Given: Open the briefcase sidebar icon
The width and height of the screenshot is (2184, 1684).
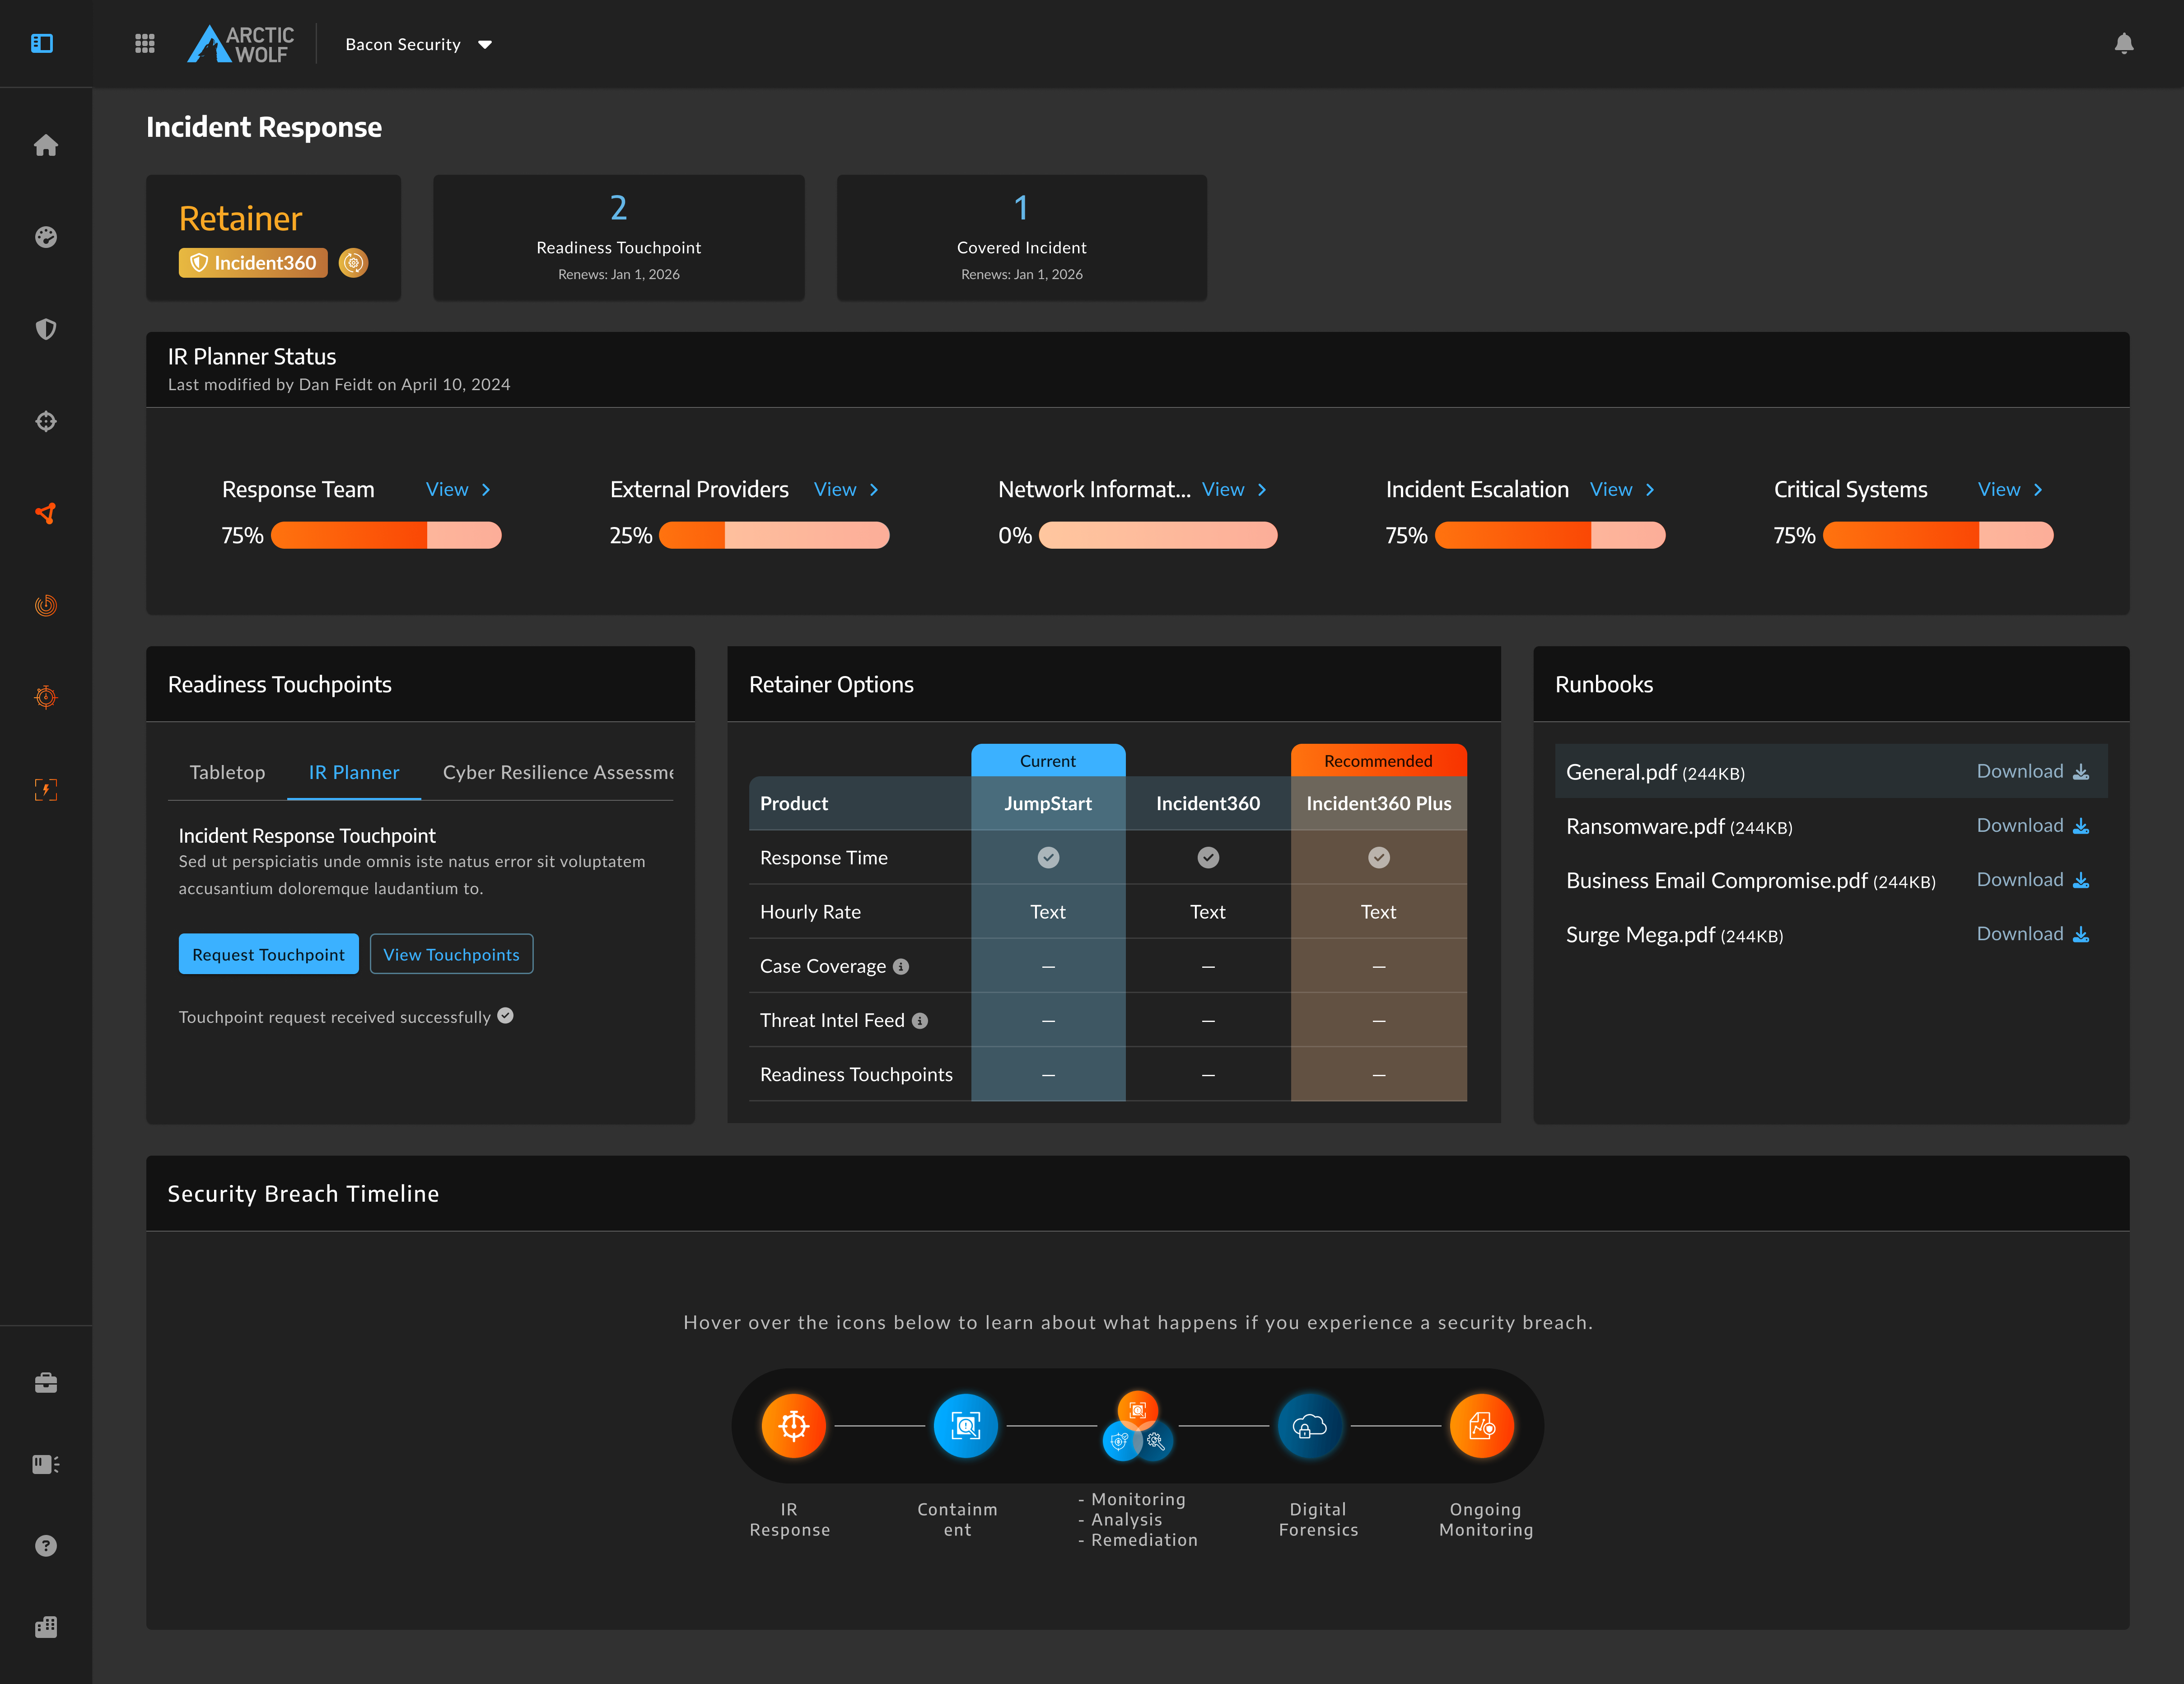Looking at the screenshot, I should [x=46, y=1383].
